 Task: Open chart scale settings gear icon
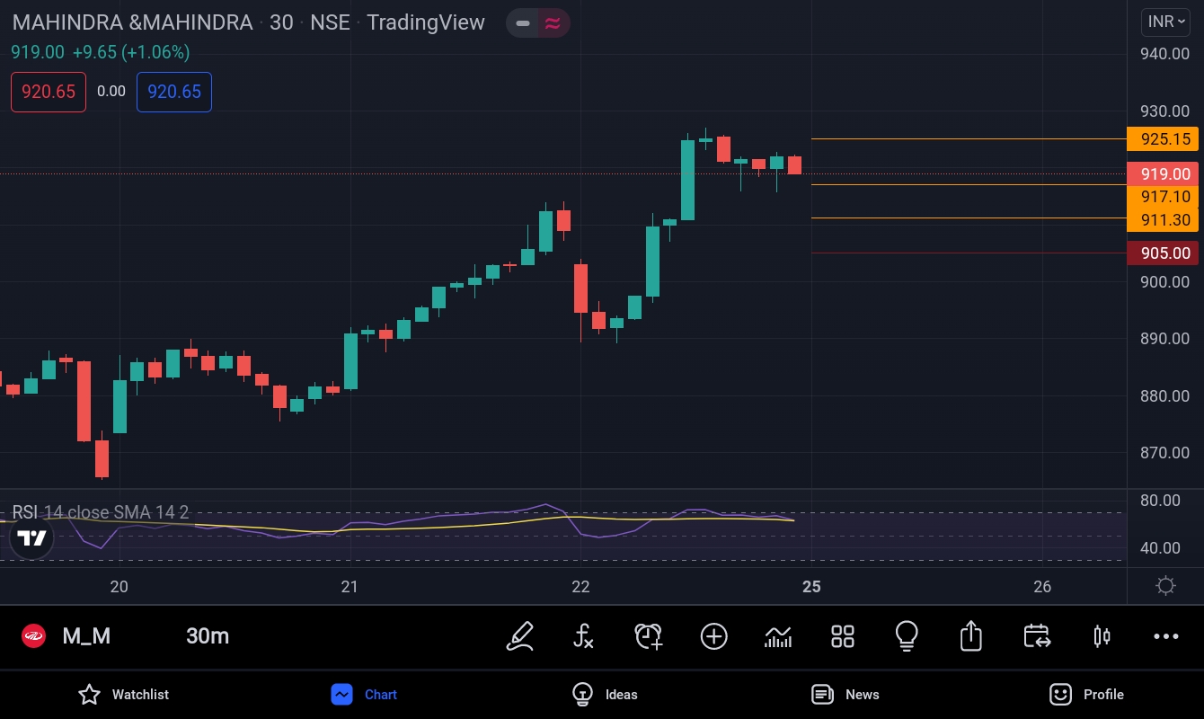(1165, 586)
